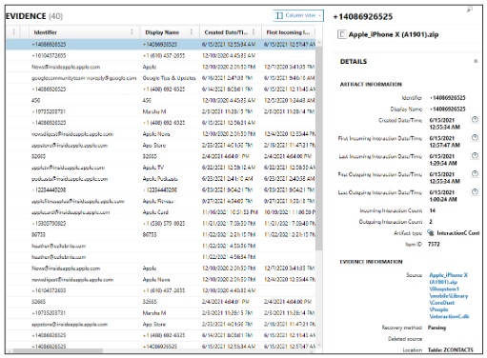This screenshot has width=487, height=358.
Task: Click the clock icon beside Last Outgoing Interaction Date/Time
Action: click(x=475, y=192)
